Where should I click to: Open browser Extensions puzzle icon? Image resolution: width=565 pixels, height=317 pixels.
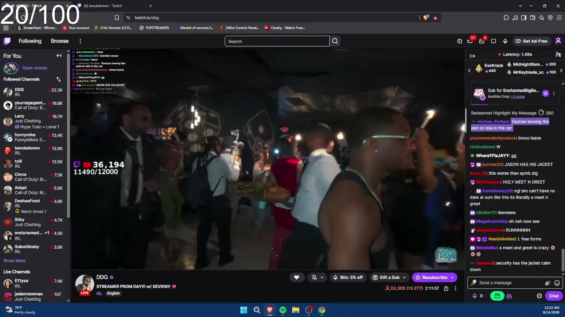tap(506, 18)
